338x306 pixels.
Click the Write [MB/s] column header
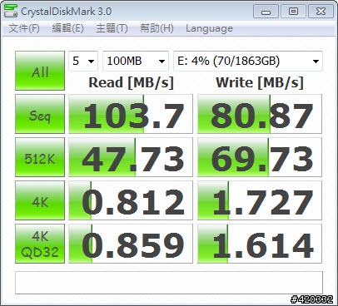(x=260, y=82)
